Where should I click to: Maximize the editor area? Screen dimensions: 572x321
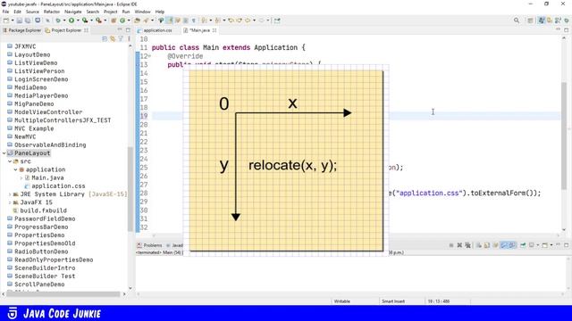tap(566, 30)
